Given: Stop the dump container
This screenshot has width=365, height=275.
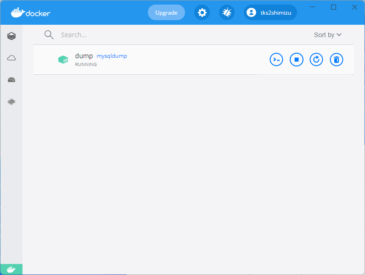Looking at the screenshot, I should [296, 60].
